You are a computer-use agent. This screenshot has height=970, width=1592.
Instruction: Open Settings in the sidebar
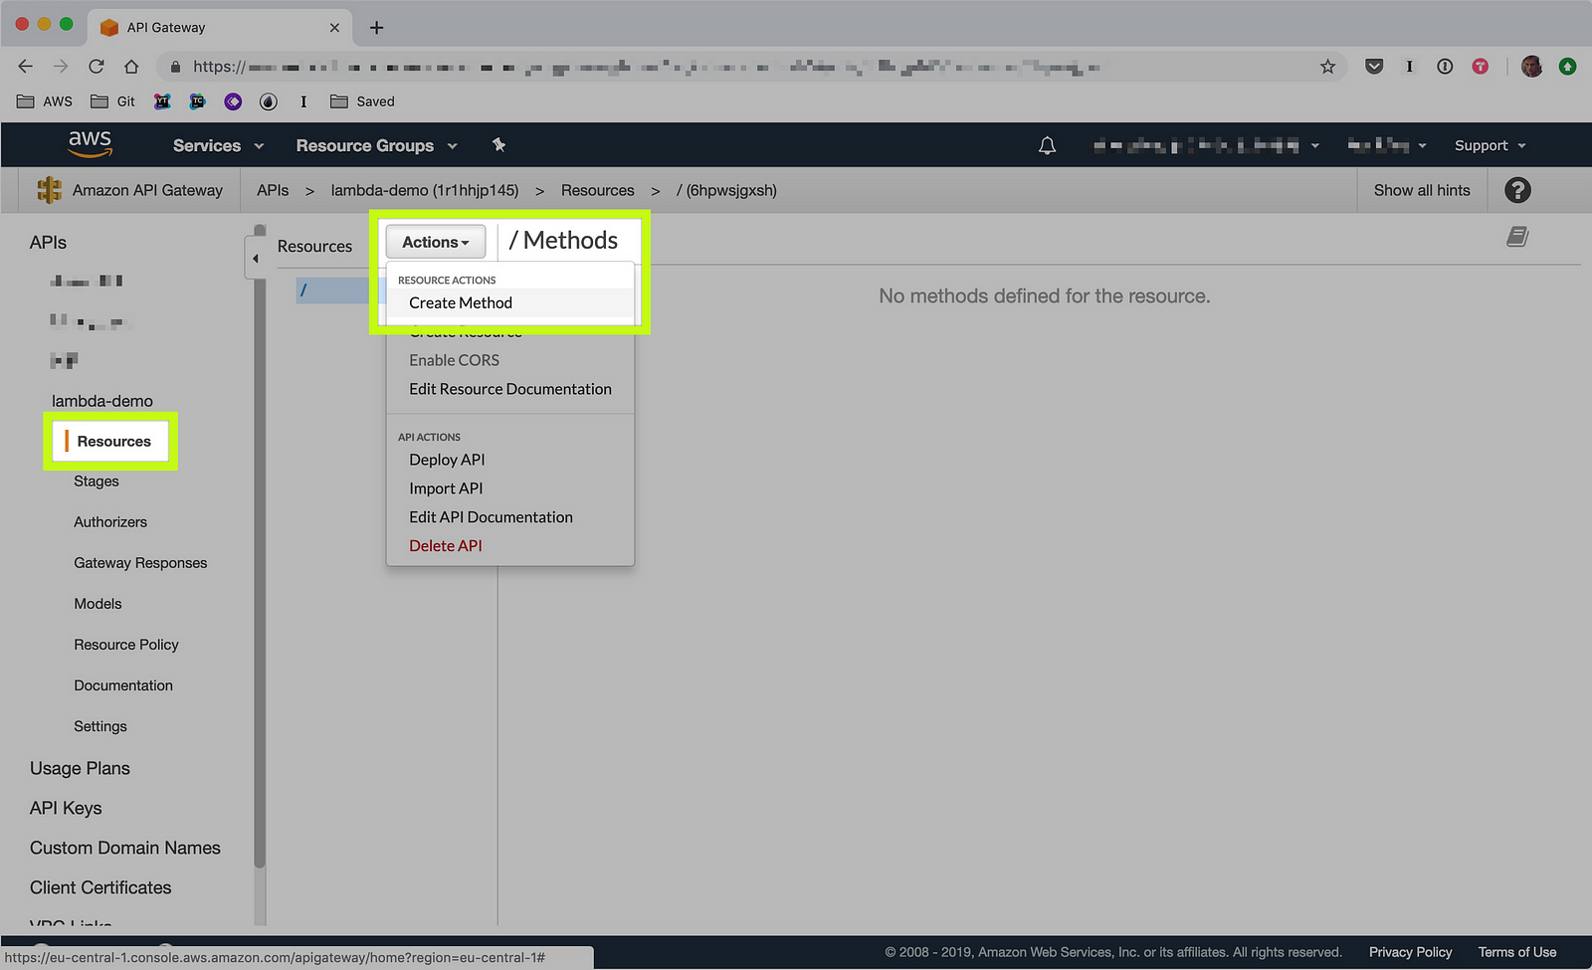[100, 726]
